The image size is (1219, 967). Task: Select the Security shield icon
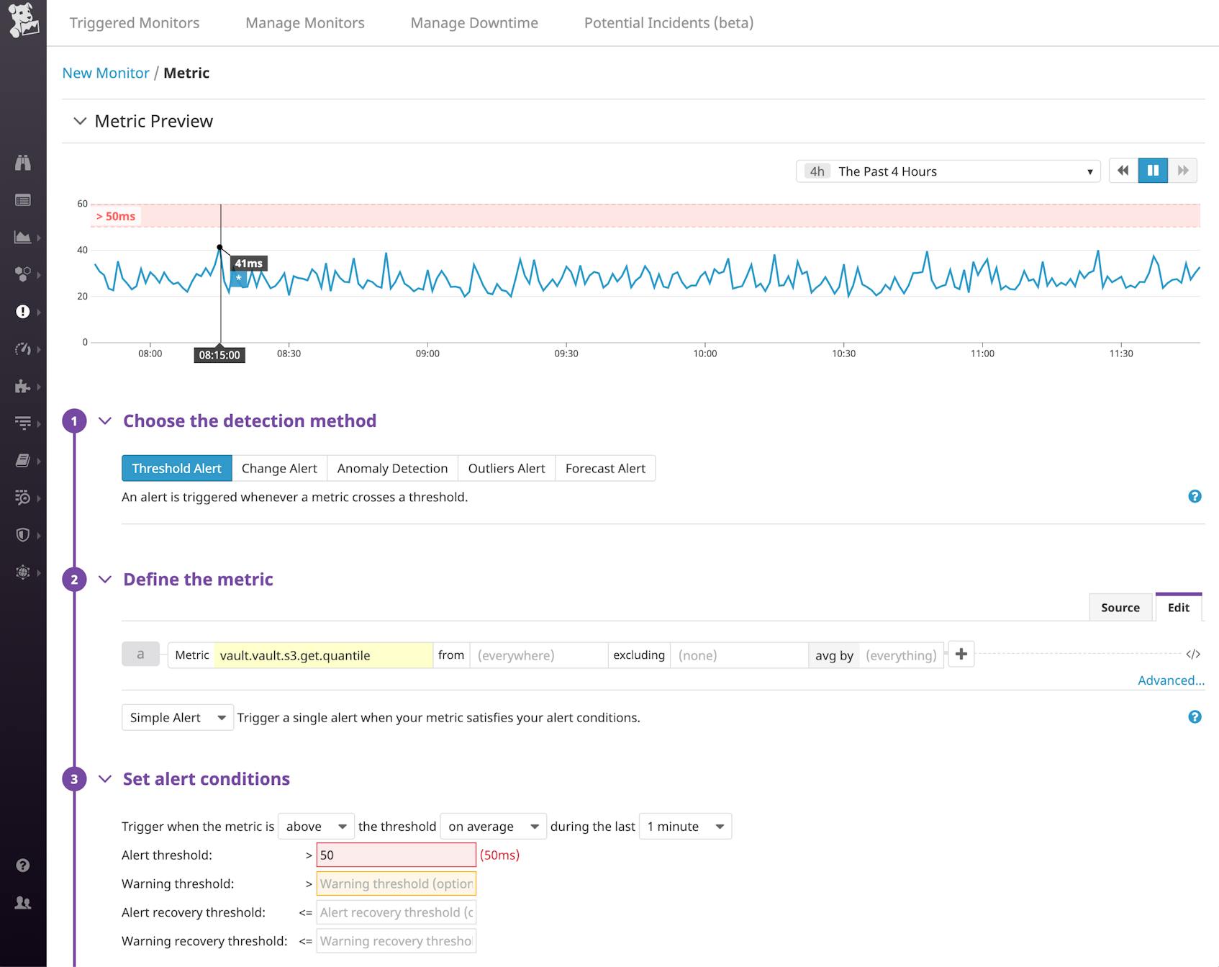point(23,534)
